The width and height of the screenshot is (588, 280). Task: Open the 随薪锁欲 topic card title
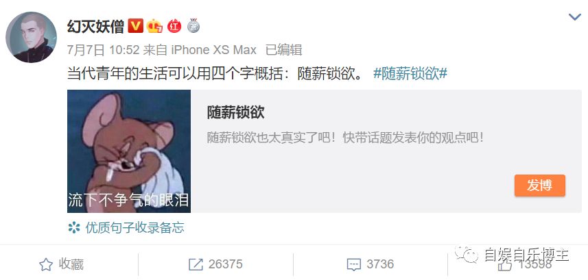pyautogui.click(x=235, y=112)
